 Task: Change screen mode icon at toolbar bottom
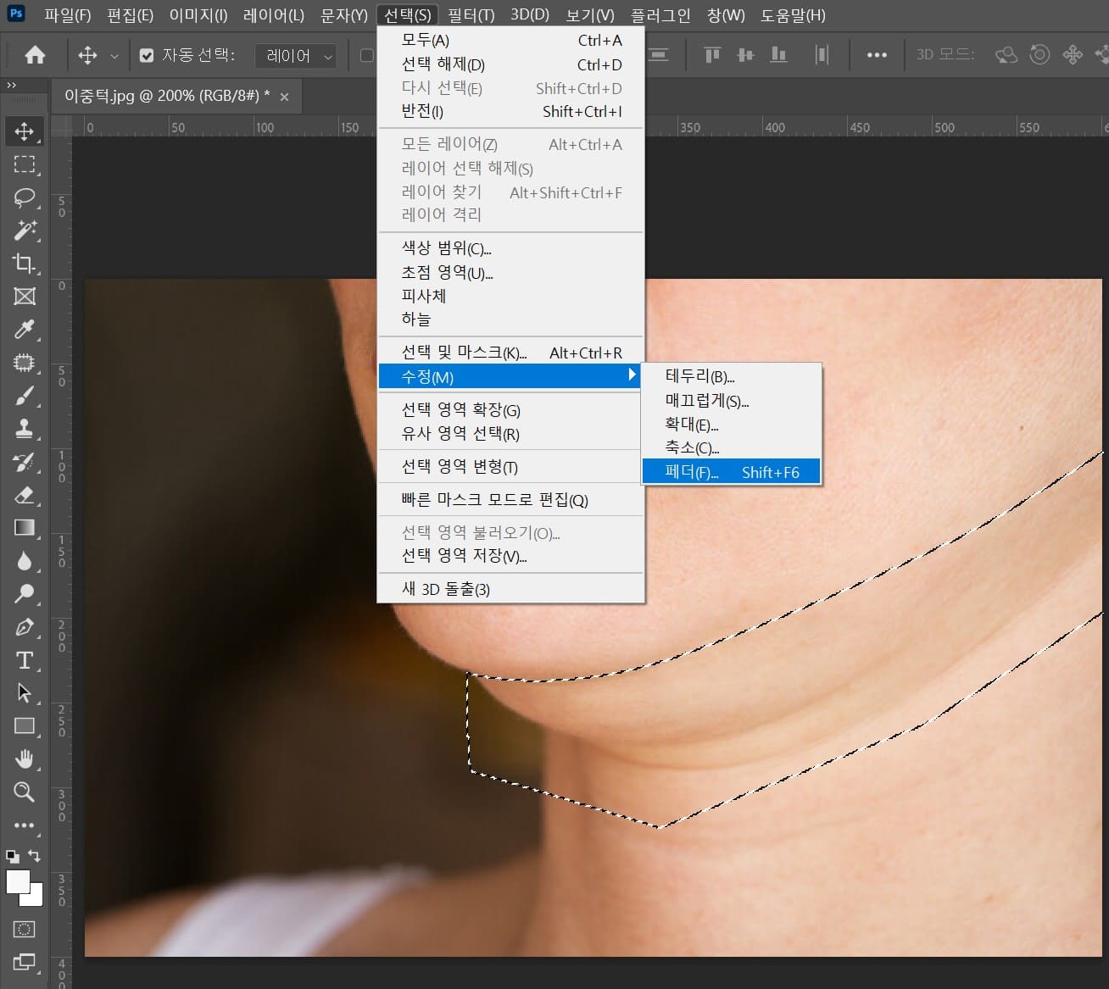24,962
